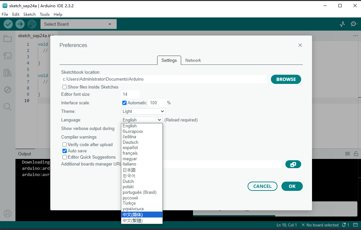This screenshot has width=361, height=230.
Task: Click the No board selected status
Action: click(320, 225)
